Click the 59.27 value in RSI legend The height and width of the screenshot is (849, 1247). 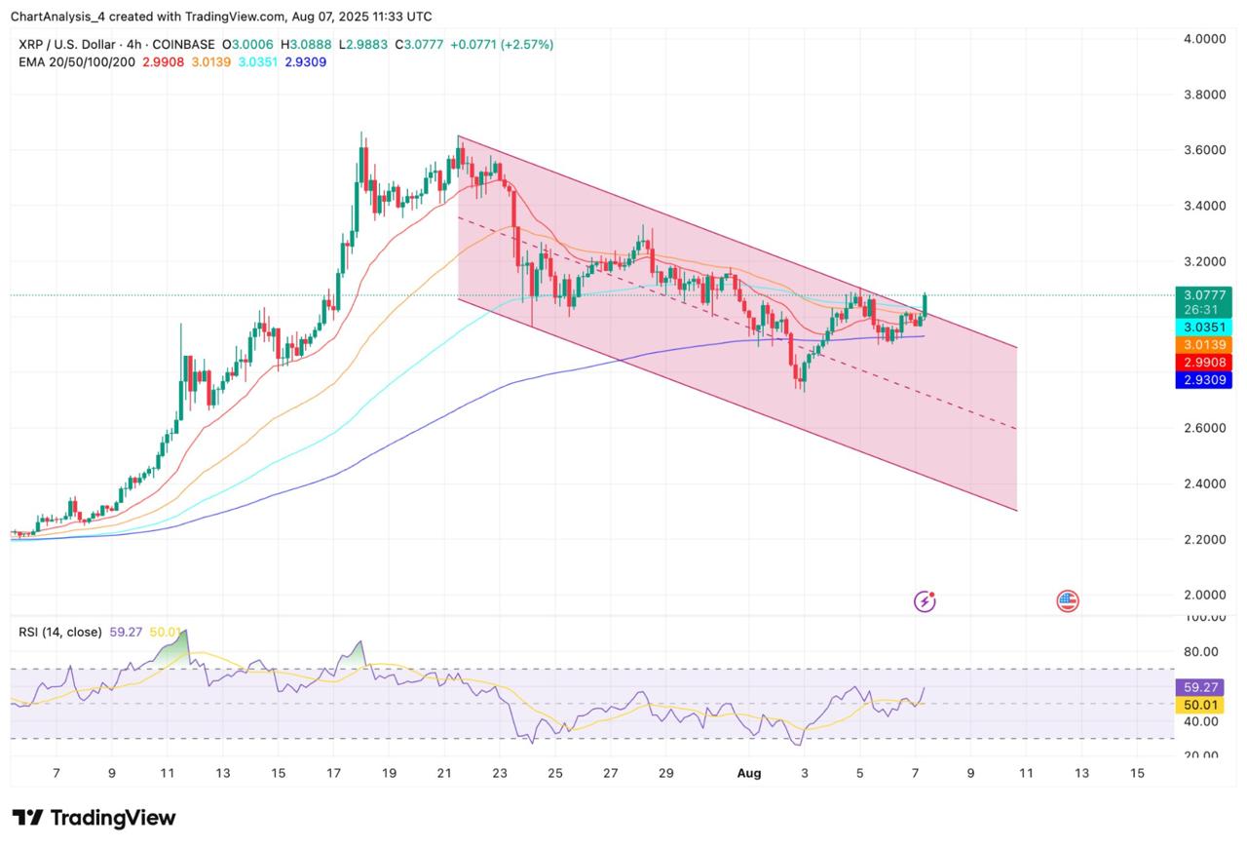124,632
